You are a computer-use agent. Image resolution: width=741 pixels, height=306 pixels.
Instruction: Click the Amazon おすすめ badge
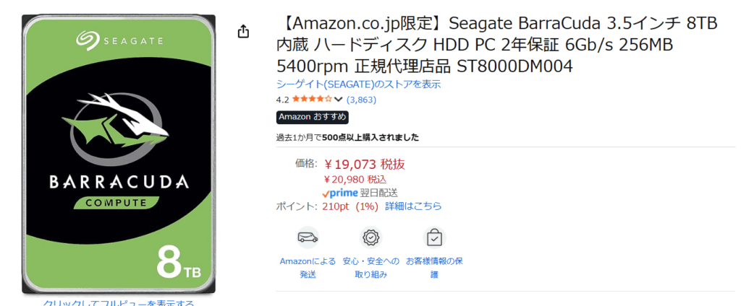pos(312,117)
